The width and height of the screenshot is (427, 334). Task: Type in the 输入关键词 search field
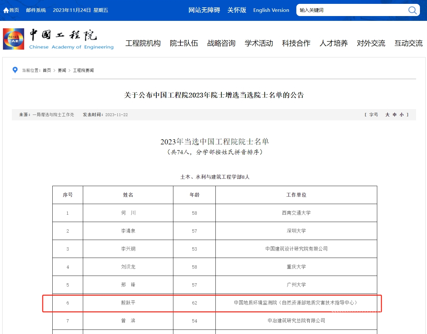coord(350,10)
